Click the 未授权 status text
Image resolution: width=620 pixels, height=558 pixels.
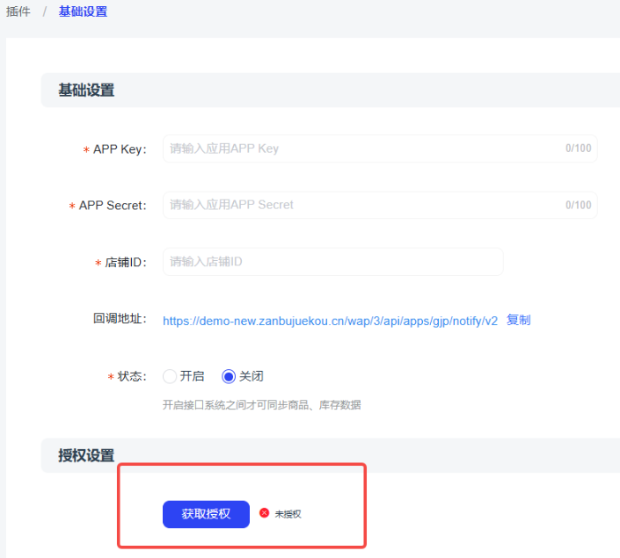tap(288, 514)
